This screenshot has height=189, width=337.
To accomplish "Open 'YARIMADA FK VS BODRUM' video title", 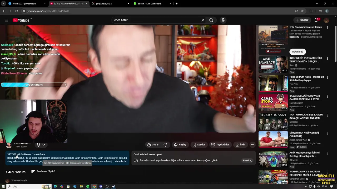I will pos(306,173).
